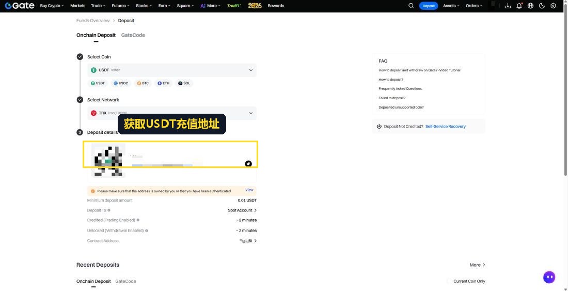
Task: Select the ETH quick coin chip
Action: click(x=163, y=83)
